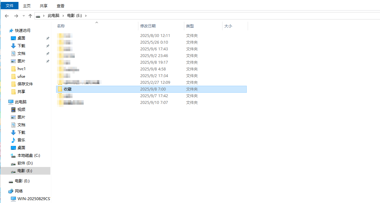Sort by the 大小 column header

click(x=228, y=26)
